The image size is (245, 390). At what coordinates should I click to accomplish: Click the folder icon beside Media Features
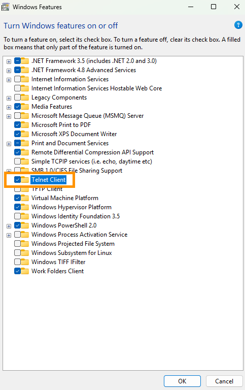pos(25,107)
